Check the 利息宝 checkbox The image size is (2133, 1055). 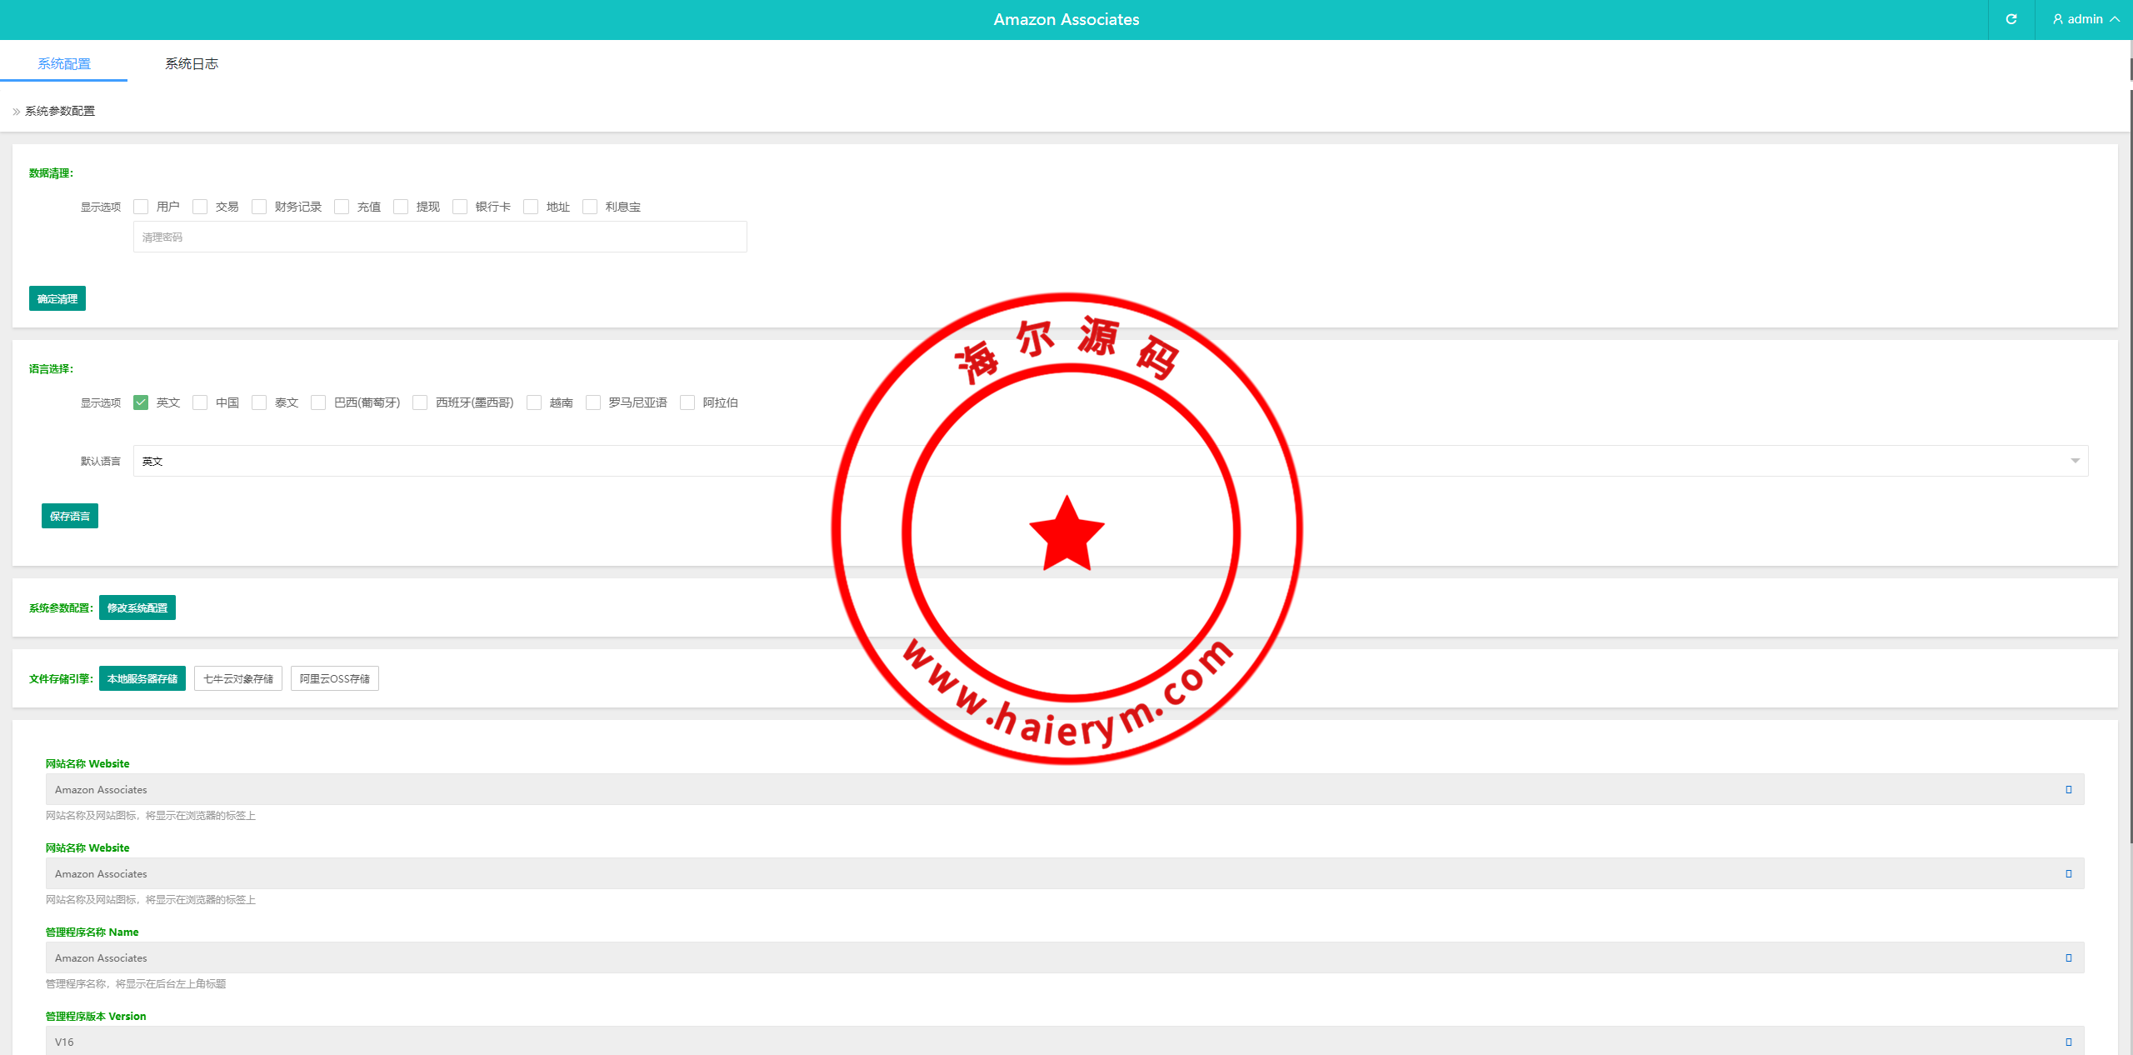590,207
